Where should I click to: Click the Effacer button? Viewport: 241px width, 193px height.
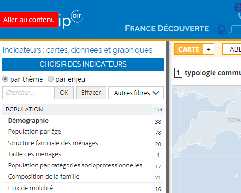91,93
